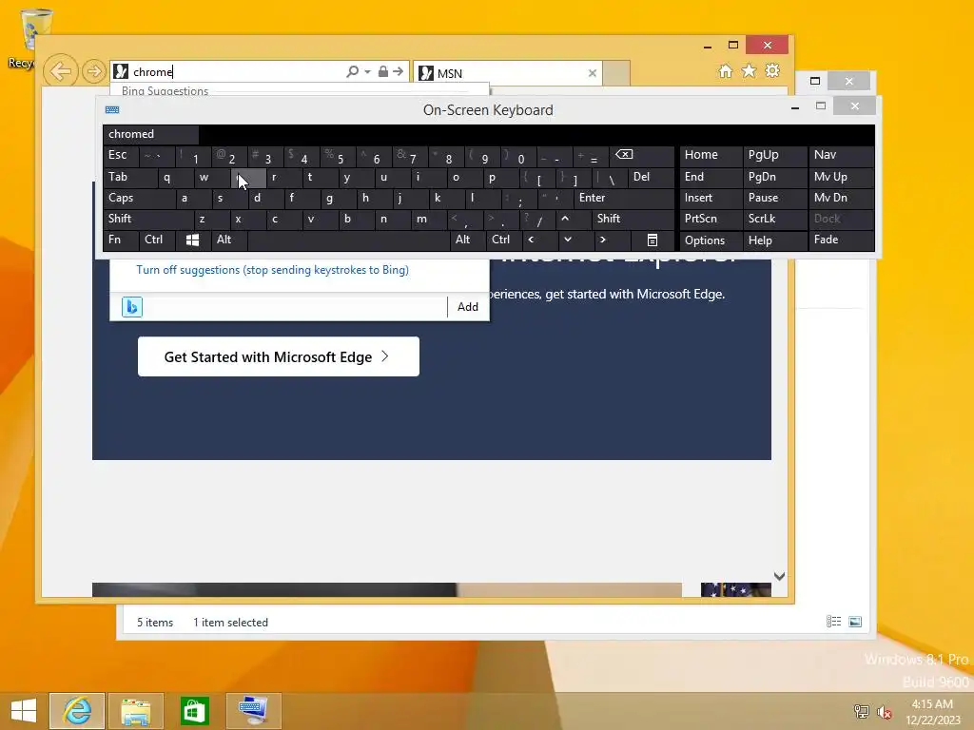
Task: Open File Explorer from taskbar
Action: pos(136,710)
